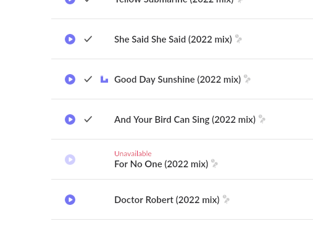This screenshot has width=313, height=229.
Task: Click purple chart icon beside Good Day Sunshine
Action: (104, 79)
